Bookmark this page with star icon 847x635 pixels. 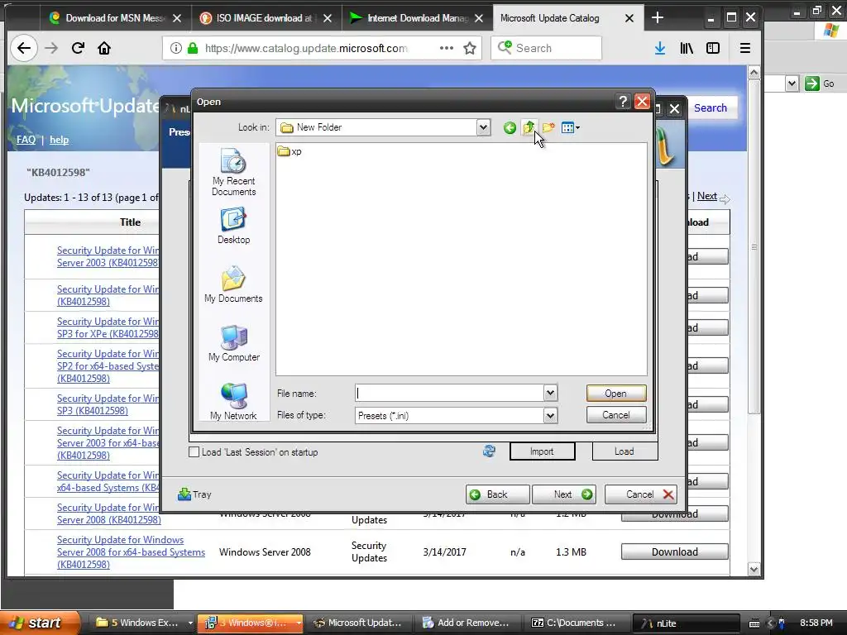[470, 48]
